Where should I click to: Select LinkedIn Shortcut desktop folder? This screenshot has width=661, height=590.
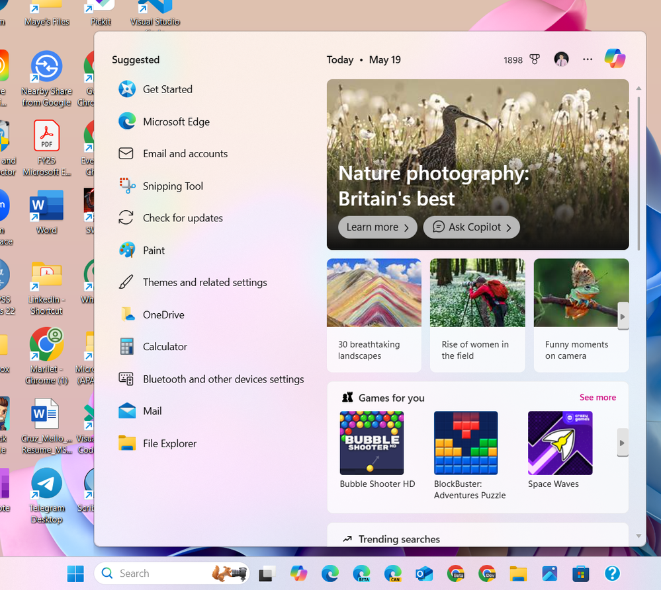coord(46,287)
